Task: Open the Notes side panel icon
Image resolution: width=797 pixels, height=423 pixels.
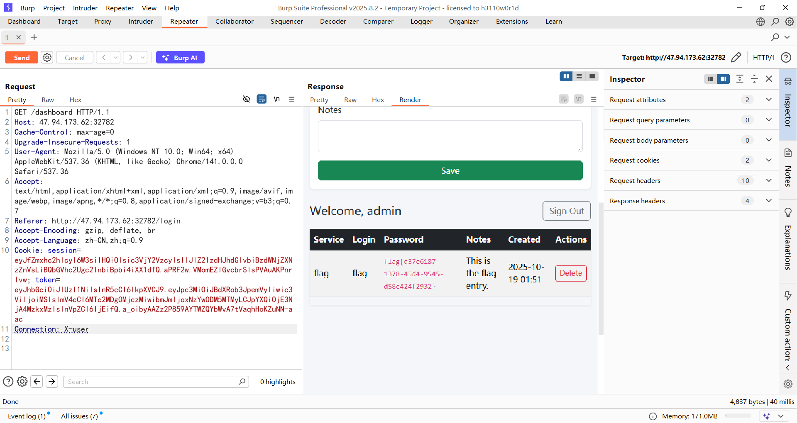Action: tap(788, 153)
